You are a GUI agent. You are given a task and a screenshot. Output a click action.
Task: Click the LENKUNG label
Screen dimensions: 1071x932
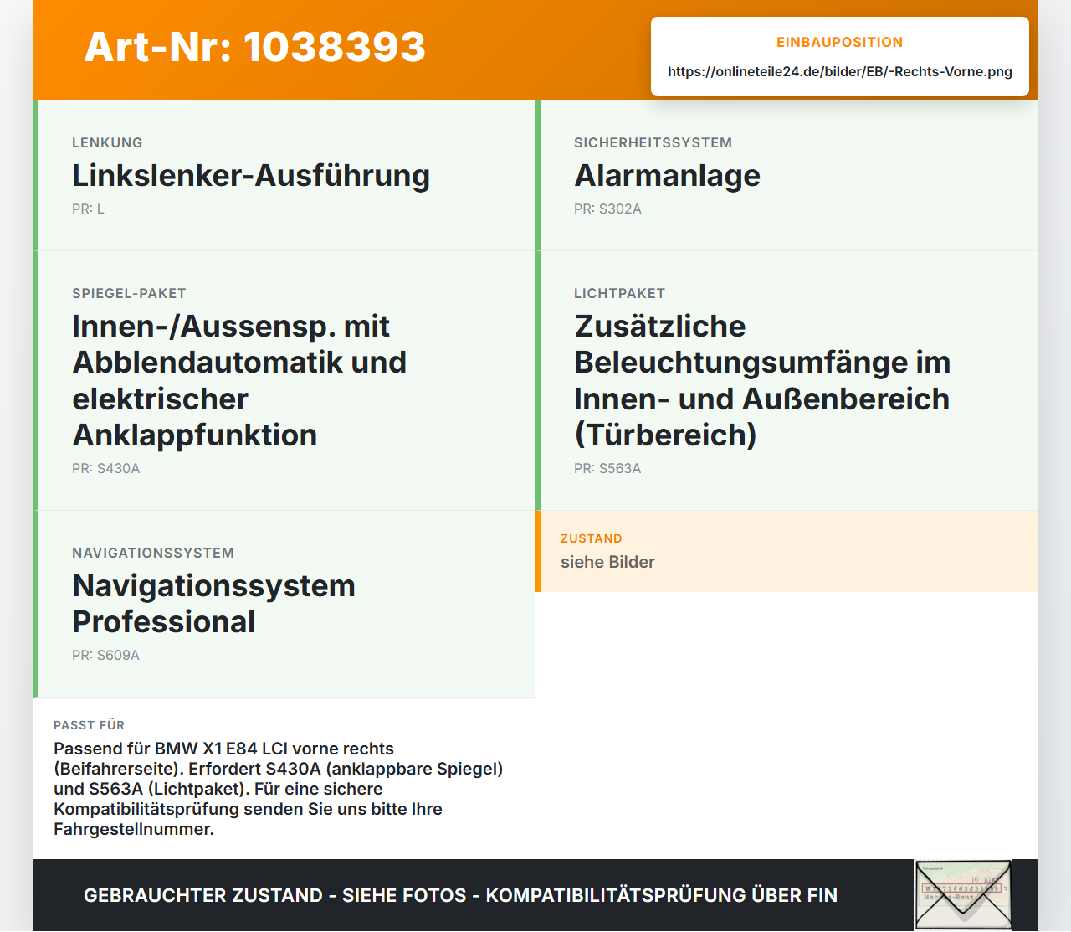click(x=107, y=142)
